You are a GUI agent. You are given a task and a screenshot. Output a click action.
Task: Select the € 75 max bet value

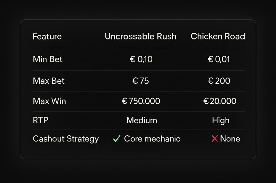click(x=140, y=81)
